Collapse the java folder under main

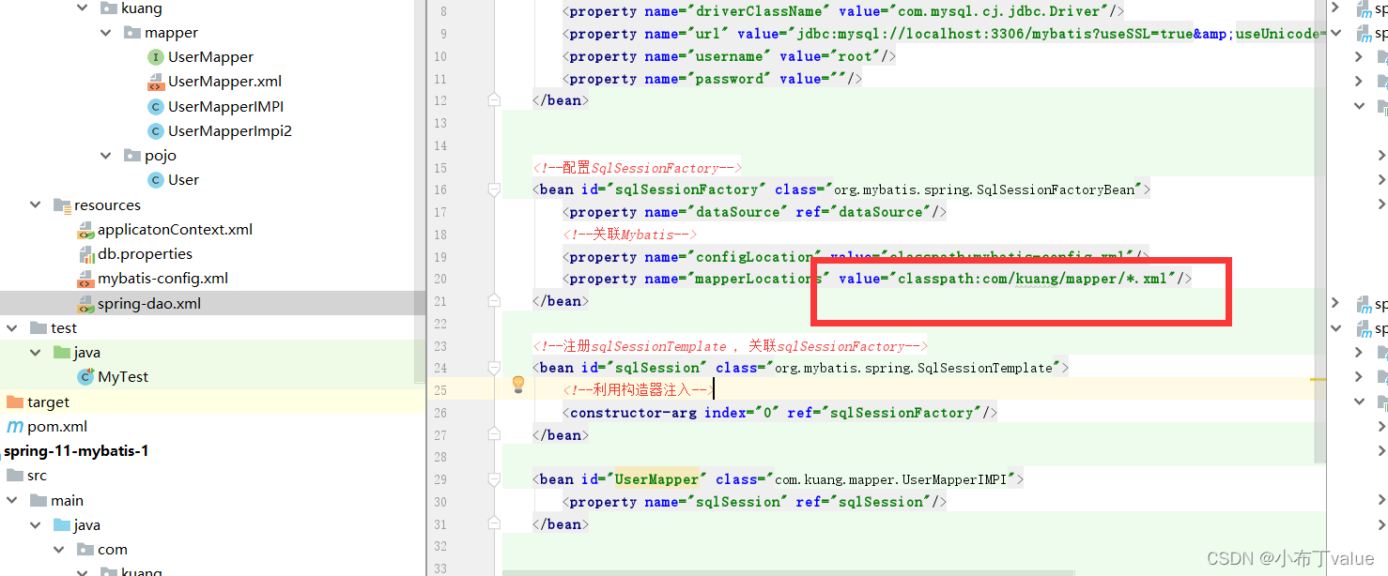coord(36,525)
